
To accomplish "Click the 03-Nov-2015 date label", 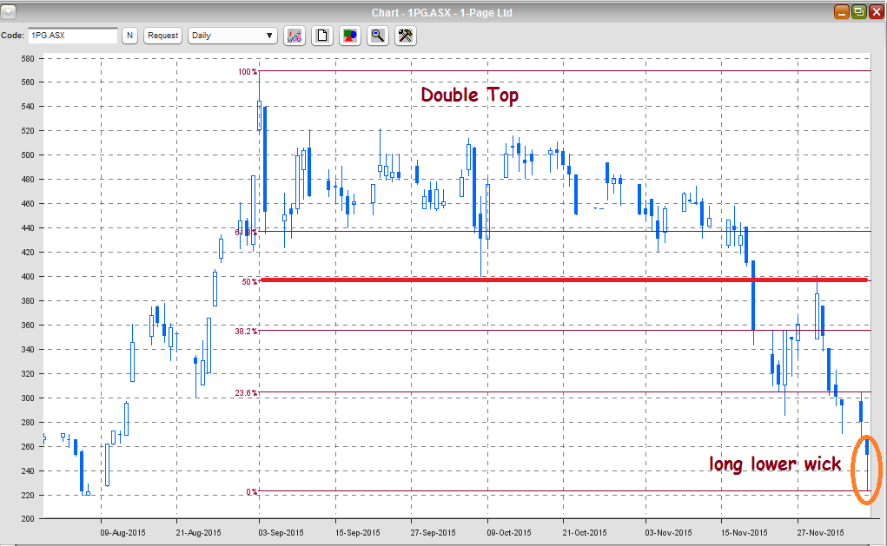I will click(x=668, y=533).
